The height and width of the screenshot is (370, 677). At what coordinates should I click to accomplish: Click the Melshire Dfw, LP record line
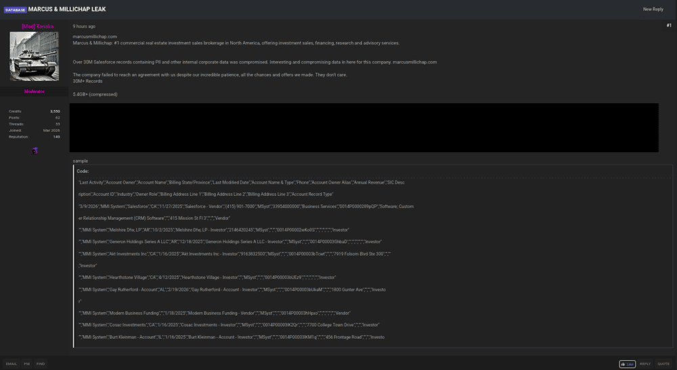(214, 230)
